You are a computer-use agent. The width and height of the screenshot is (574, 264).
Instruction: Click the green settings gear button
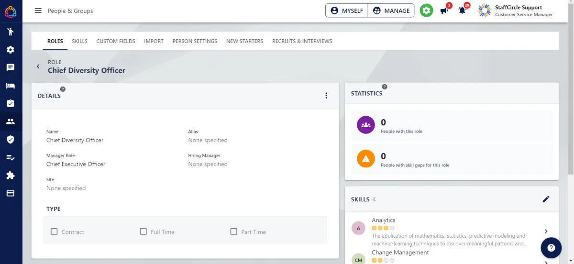click(x=426, y=11)
